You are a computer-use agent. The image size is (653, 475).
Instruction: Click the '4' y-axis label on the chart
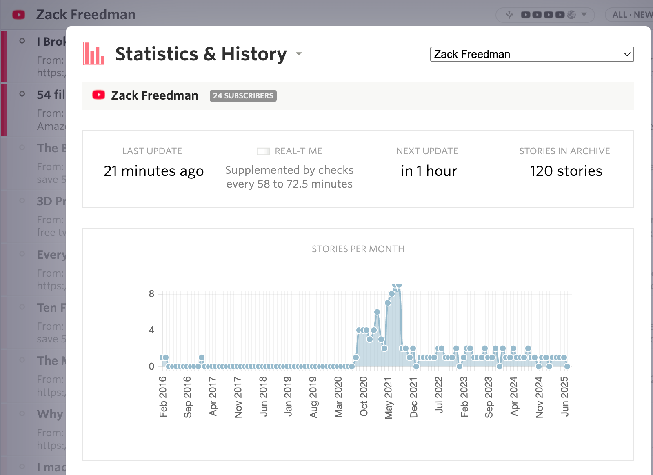pos(151,330)
